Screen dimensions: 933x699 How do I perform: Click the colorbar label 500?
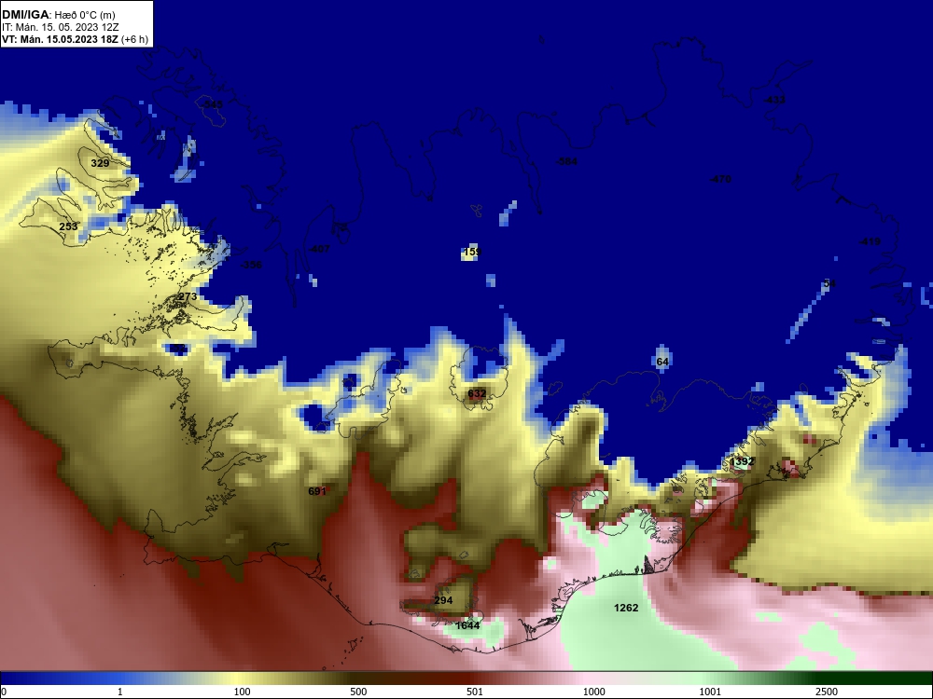[358, 692]
